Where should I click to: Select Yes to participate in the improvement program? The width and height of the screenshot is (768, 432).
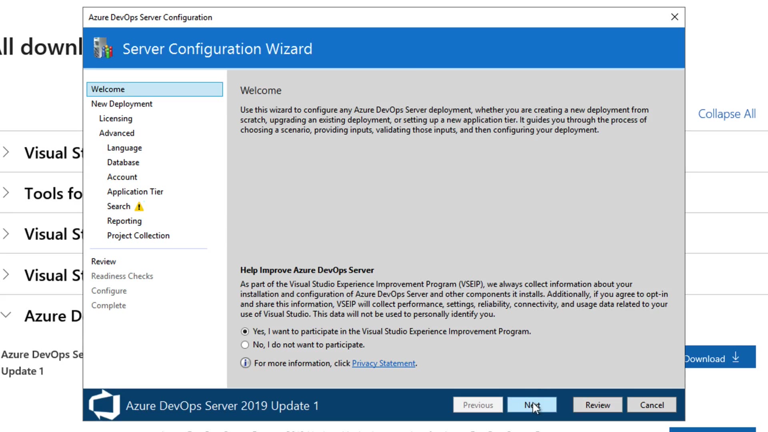point(245,331)
